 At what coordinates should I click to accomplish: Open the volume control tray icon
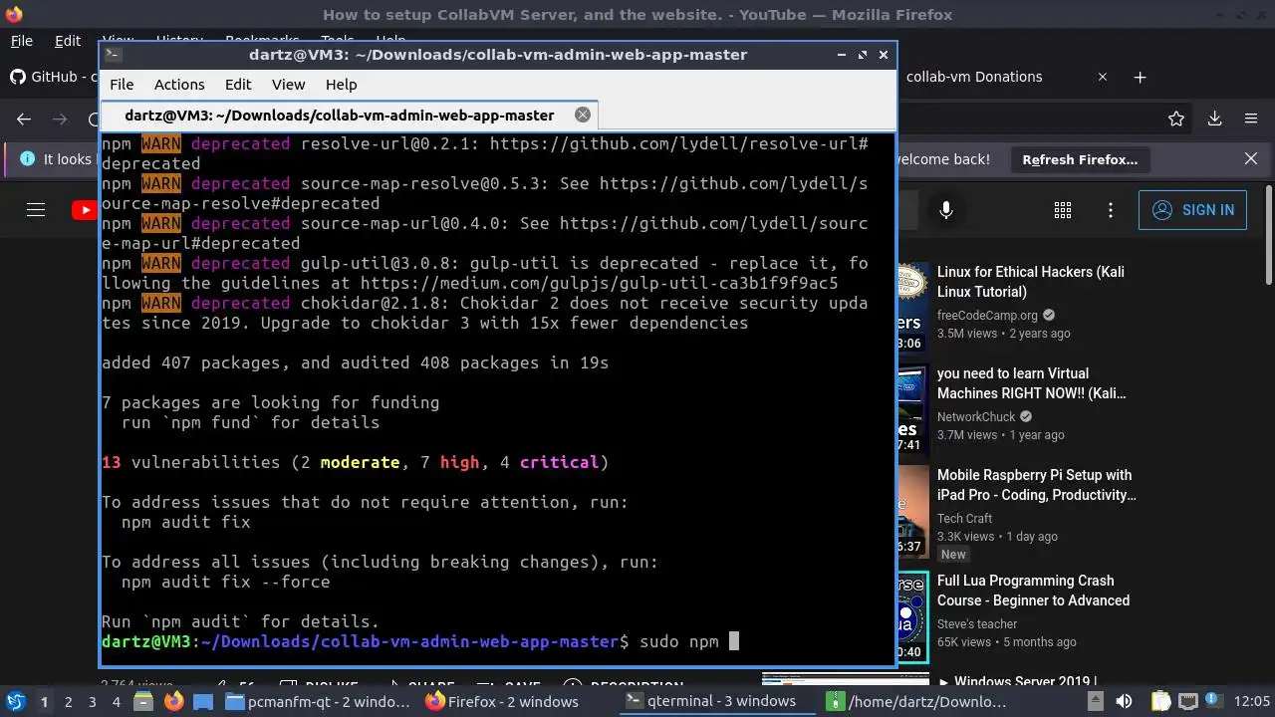coord(1124,702)
